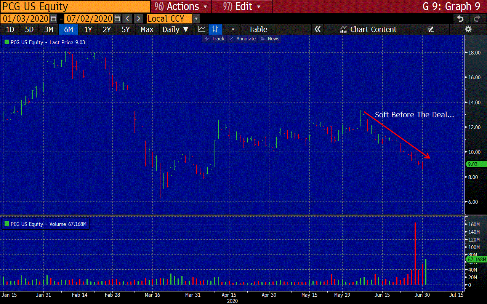The width and height of the screenshot is (487, 304).
Task: Click the green Last Price legend swatch
Action: 6,43
